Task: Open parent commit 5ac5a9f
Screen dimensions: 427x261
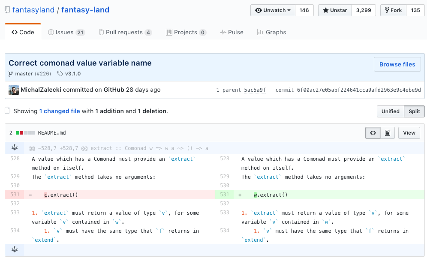Action: click(255, 90)
